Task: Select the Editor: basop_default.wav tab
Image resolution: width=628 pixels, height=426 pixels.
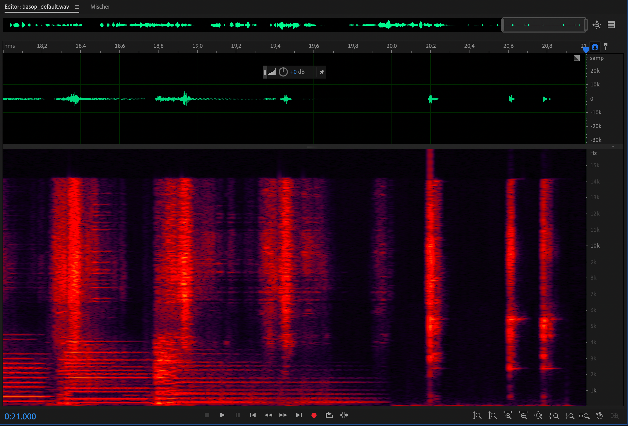Action: [x=37, y=7]
